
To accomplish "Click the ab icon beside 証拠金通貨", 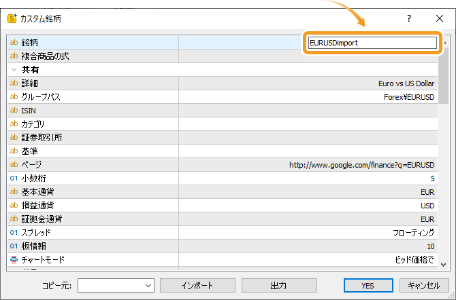I will (x=14, y=219).
